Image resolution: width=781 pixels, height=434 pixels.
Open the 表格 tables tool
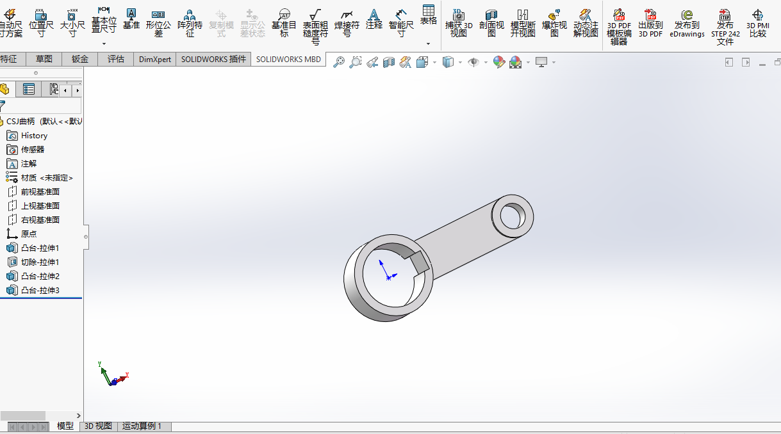(x=429, y=15)
